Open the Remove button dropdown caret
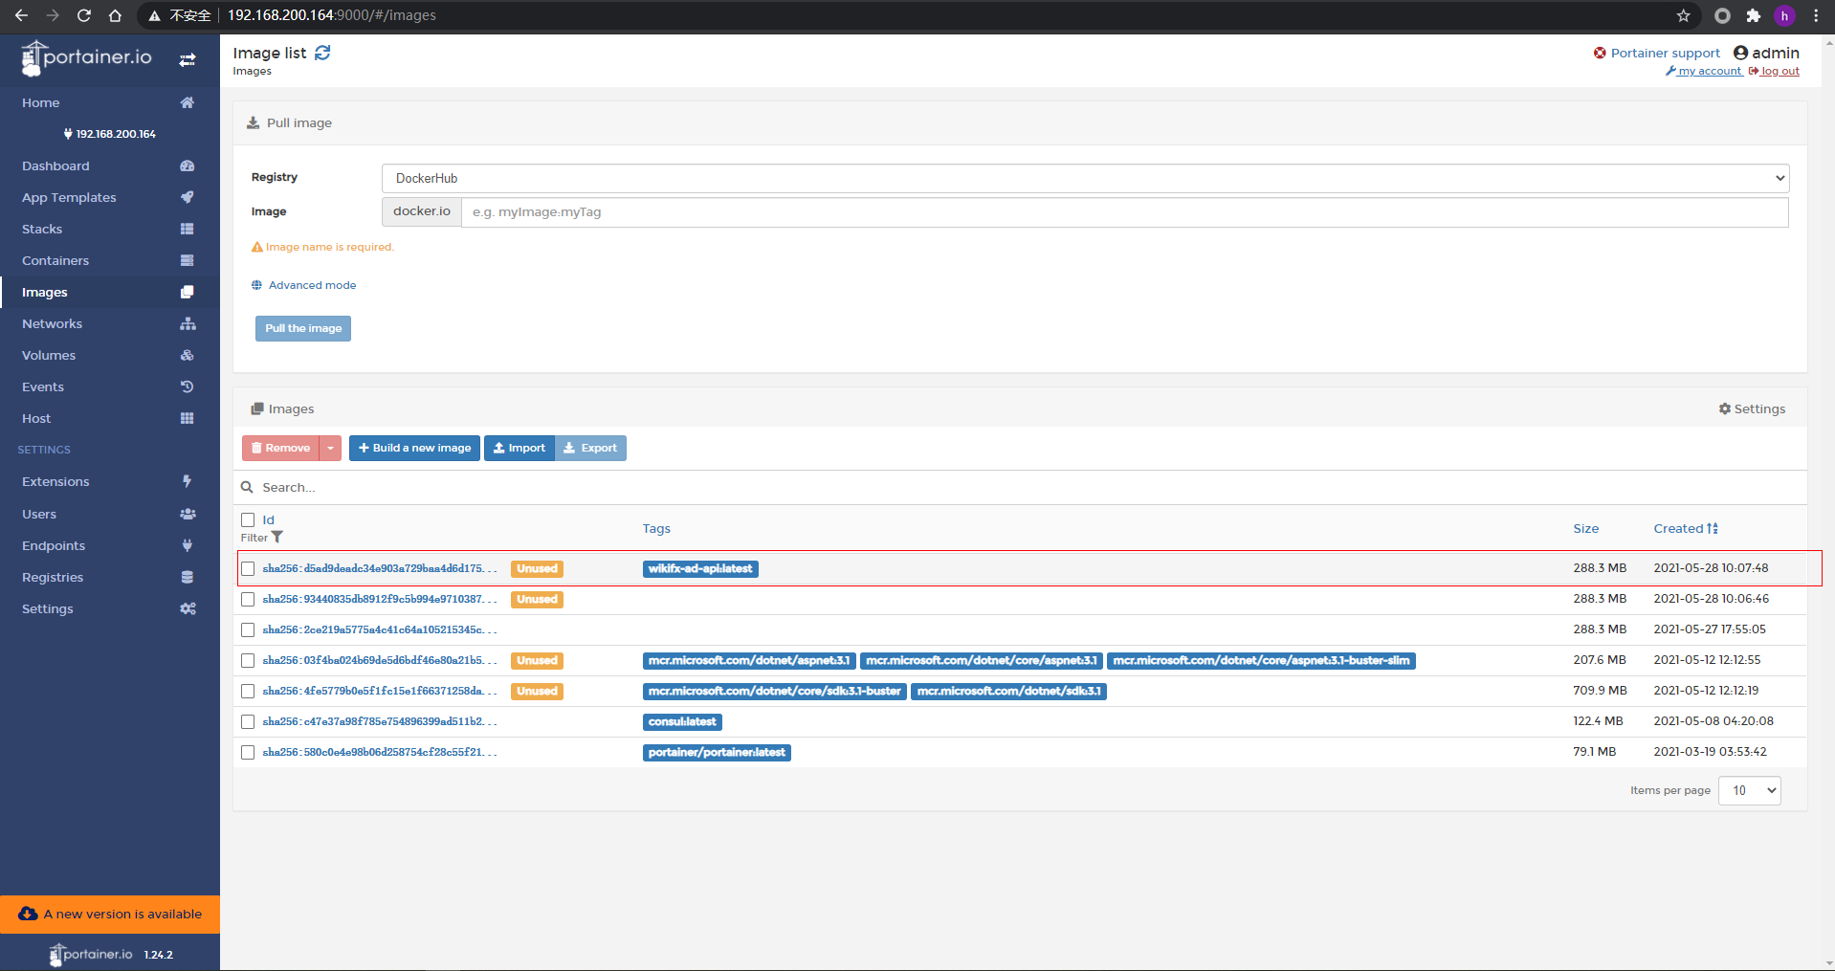The image size is (1835, 971). pos(330,448)
